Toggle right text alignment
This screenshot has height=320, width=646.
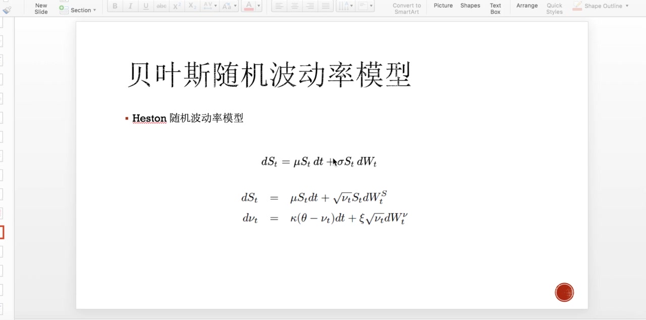309,6
